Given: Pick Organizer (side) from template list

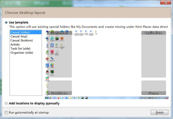Looking at the screenshot, I should click(x=22, y=53).
